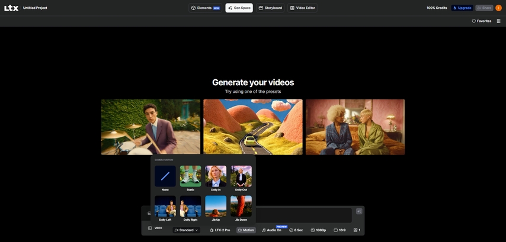506x242 pixels.
Task: Open the LTX-2 Pro model selector
Action: coord(220,230)
